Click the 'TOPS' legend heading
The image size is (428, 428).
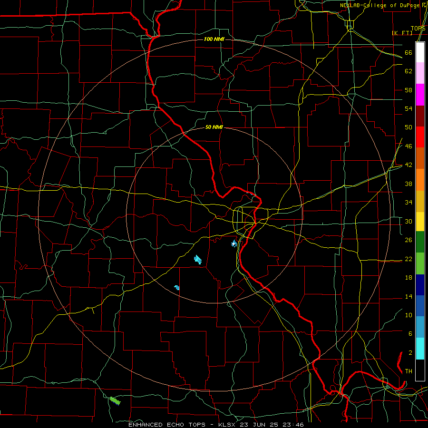(418, 29)
